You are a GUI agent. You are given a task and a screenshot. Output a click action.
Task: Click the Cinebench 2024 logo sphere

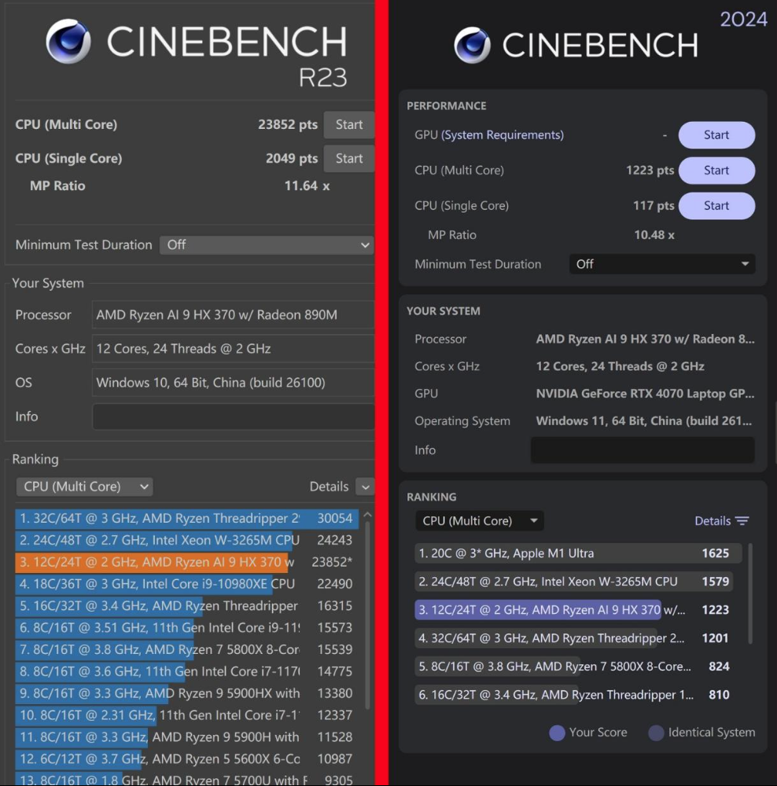tap(472, 45)
